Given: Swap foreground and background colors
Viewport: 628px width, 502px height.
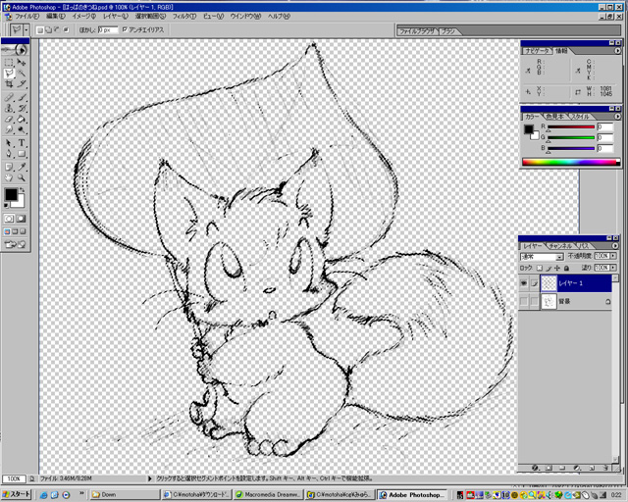Looking at the screenshot, I should [x=23, y=190].
